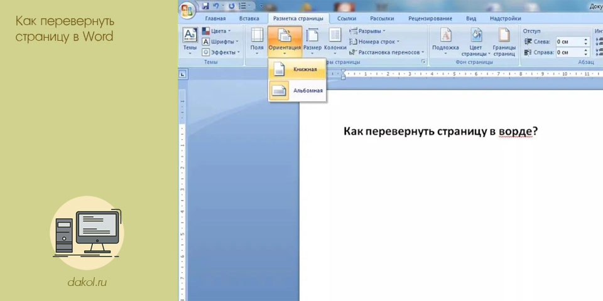Open the Page Setup dialog launcher
The image size is (603, 301).
click(424, 61)
